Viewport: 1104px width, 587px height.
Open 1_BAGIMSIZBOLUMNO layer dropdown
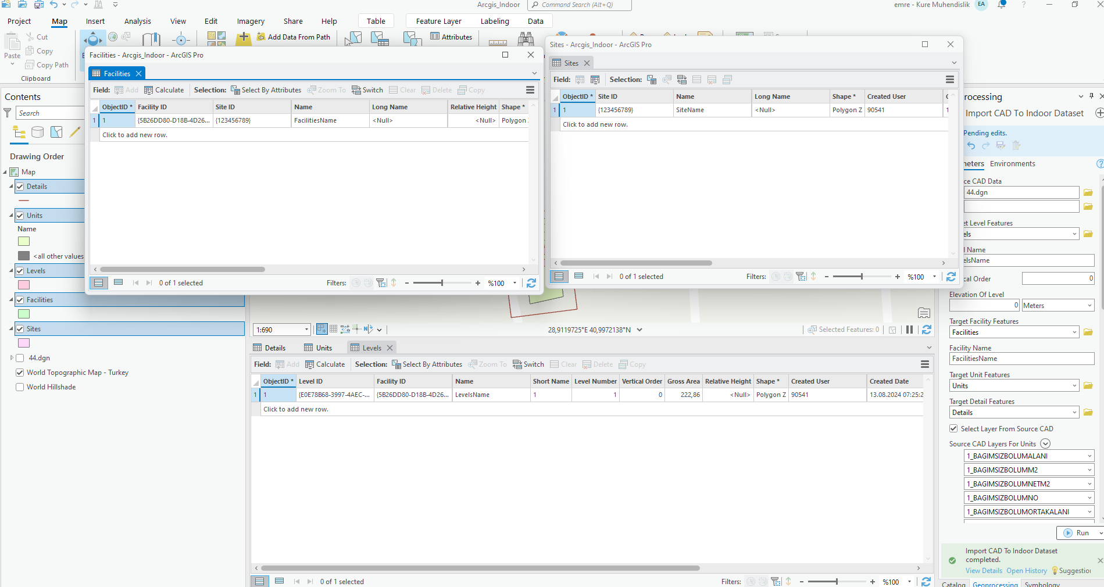coord(1089,498)
